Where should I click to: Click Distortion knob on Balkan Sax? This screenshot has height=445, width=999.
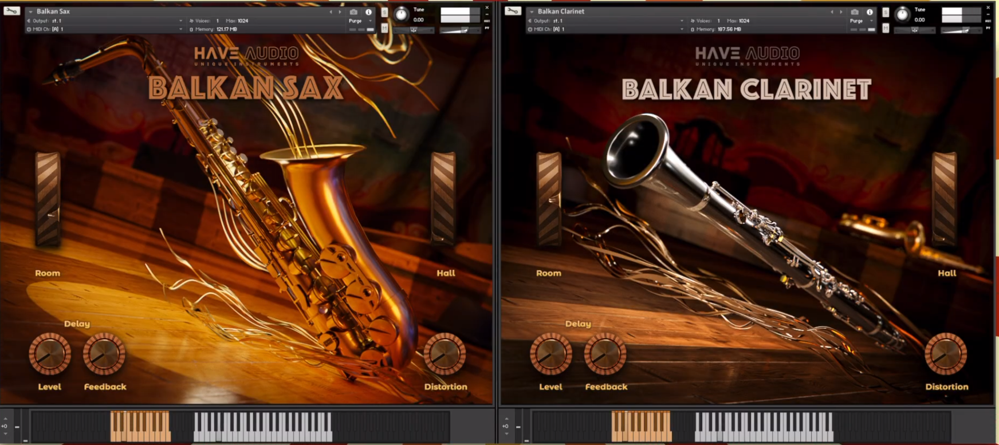(445, 354)
